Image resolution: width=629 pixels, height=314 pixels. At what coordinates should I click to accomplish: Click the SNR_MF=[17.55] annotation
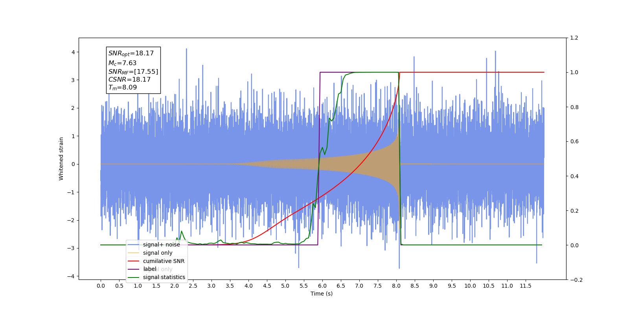[x=133, y=71]
